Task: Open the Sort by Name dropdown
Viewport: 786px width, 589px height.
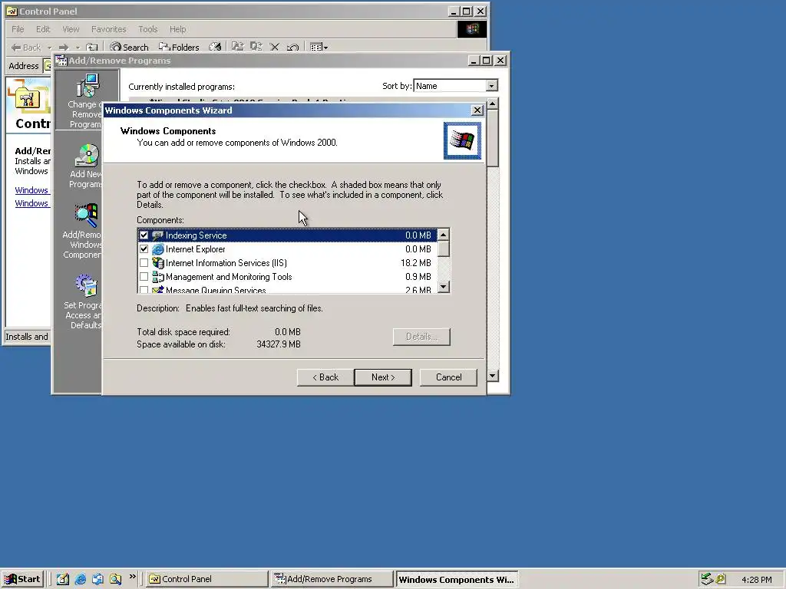Action: point(492,86)
